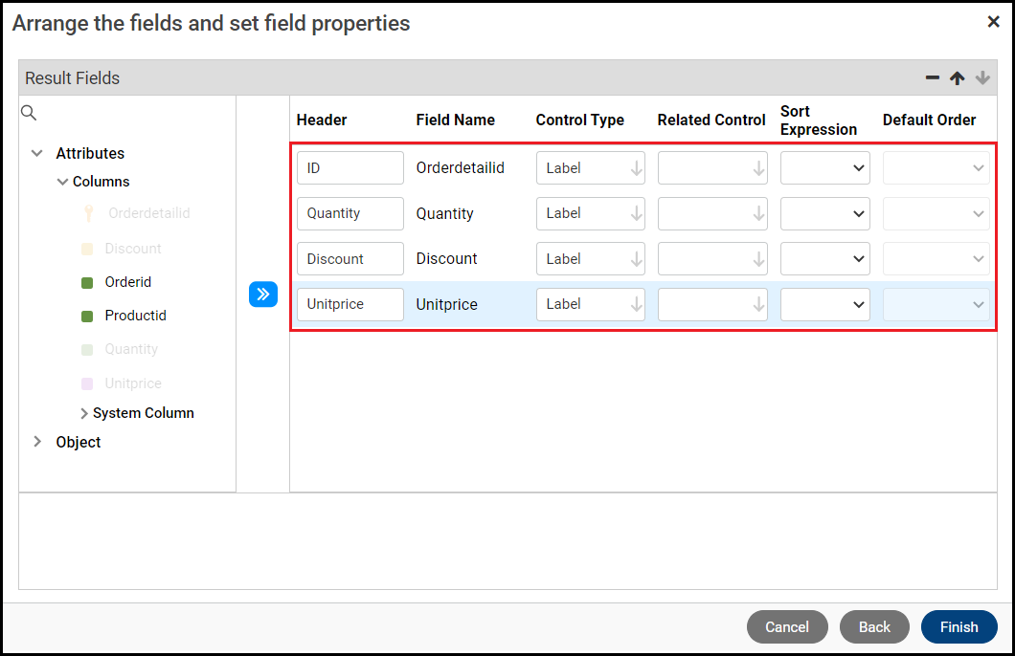Click the green Orderid column icon
Screen dimensions: 1015x656
[87, 283]
